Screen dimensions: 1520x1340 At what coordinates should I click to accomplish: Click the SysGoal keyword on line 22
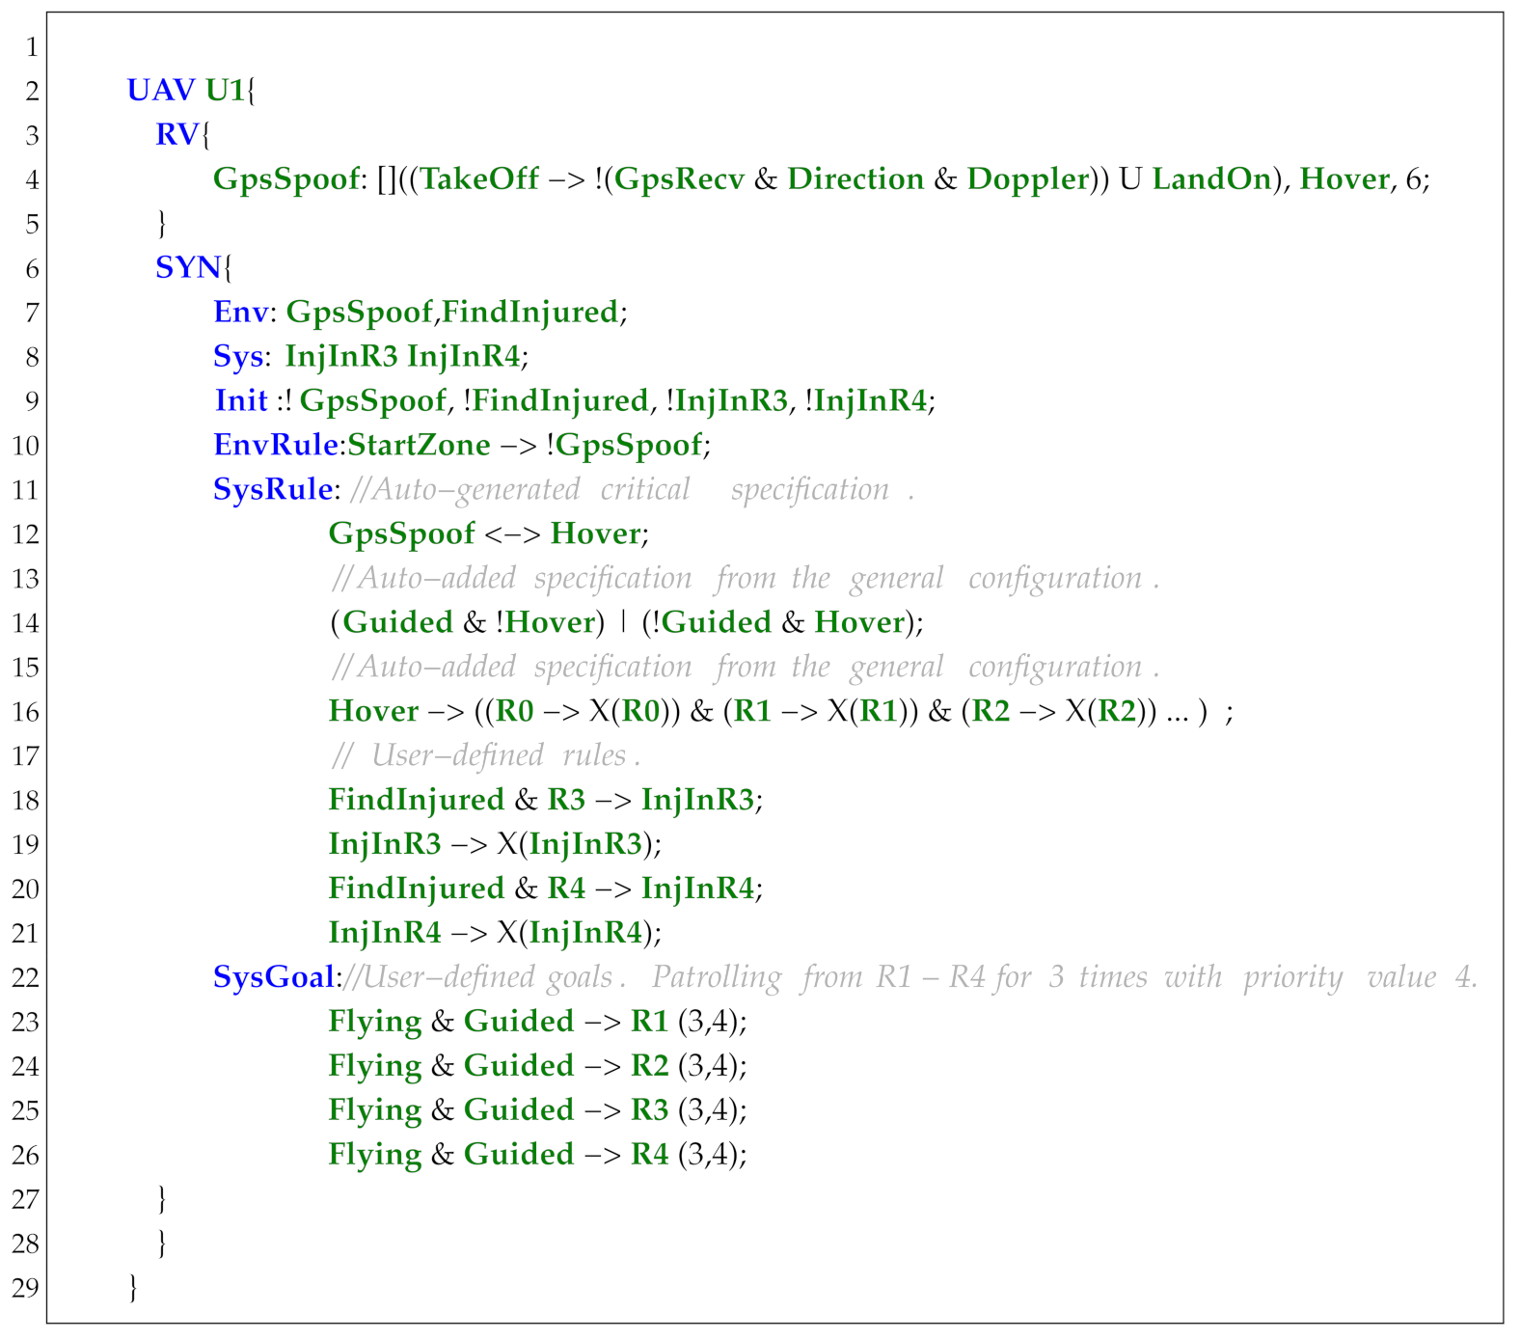[x=273, y=978]
